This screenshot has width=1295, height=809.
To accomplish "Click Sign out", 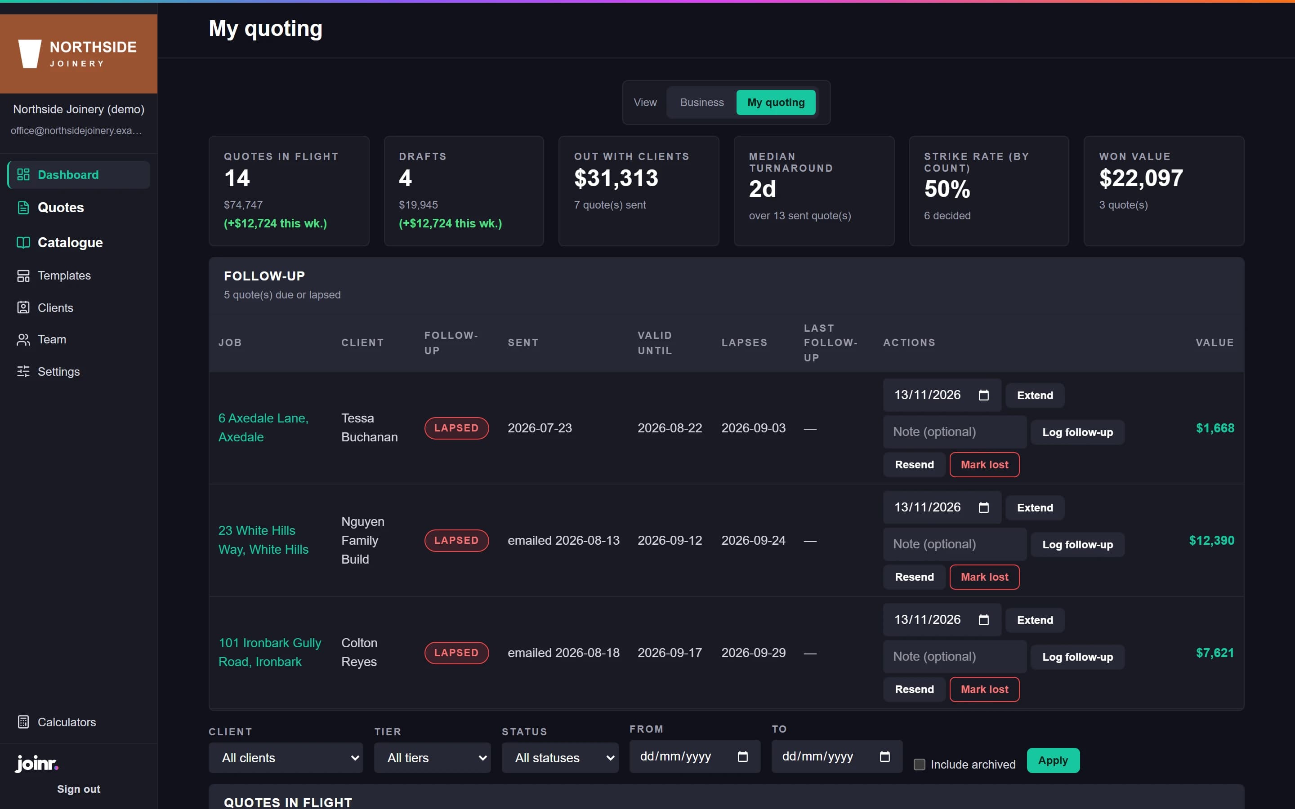I will [79, 789].
